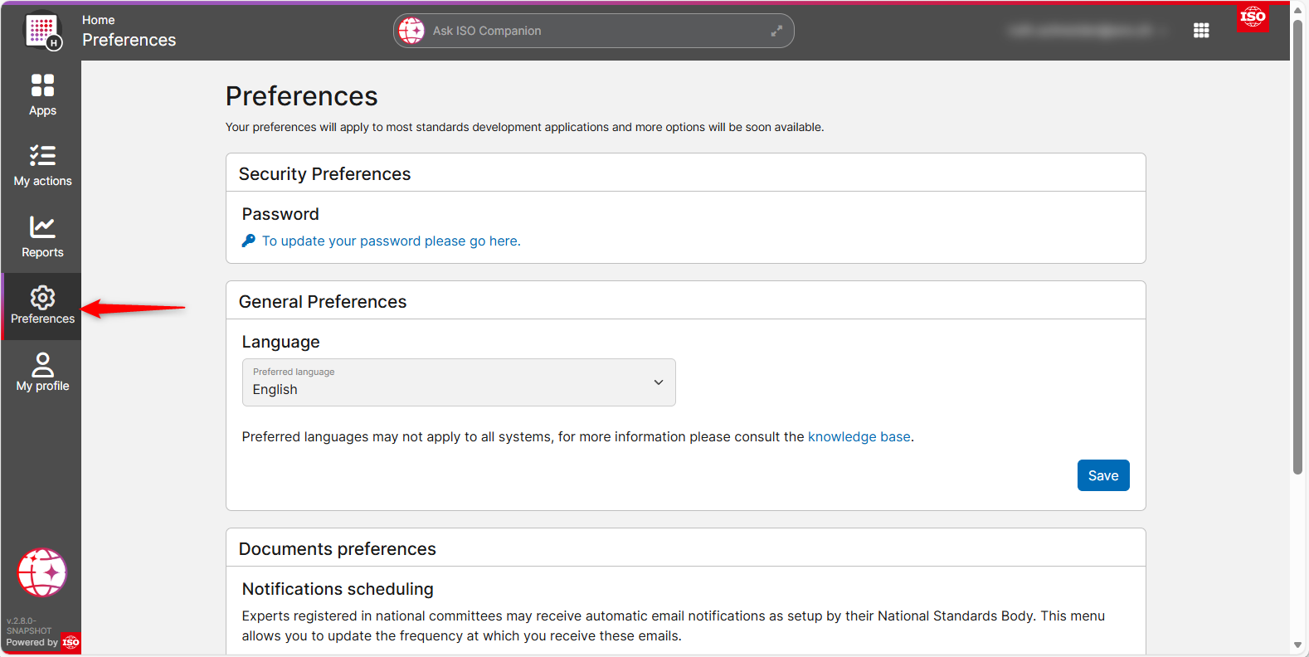Follow the update your password link
The width and height of the screenshot is (1309, 657).
tap(391, 241)
